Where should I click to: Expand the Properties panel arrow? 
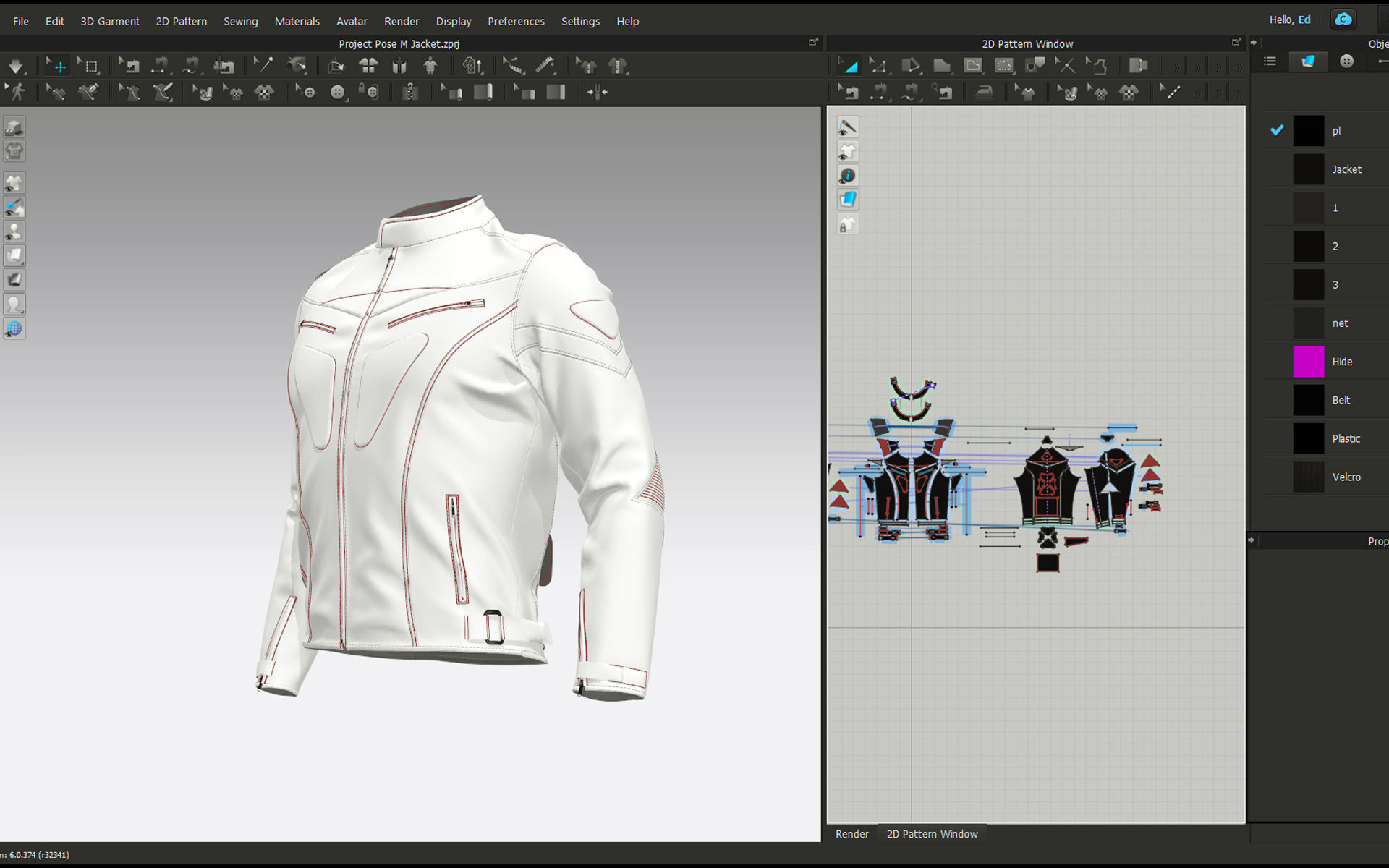(x=1252, y=540)
